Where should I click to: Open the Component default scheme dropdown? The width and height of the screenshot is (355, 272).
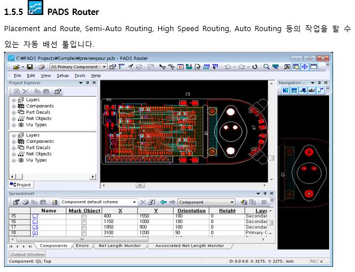(134, 202)
